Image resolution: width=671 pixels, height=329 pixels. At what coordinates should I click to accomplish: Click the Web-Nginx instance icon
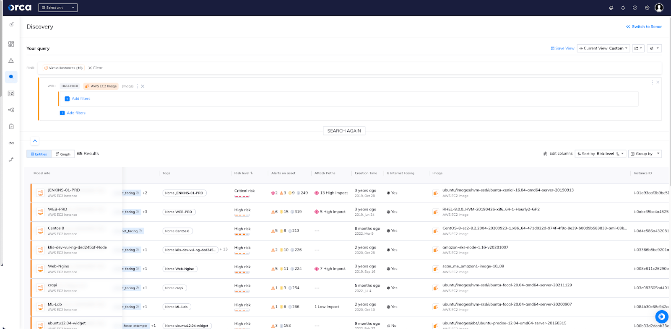[40, 269]
